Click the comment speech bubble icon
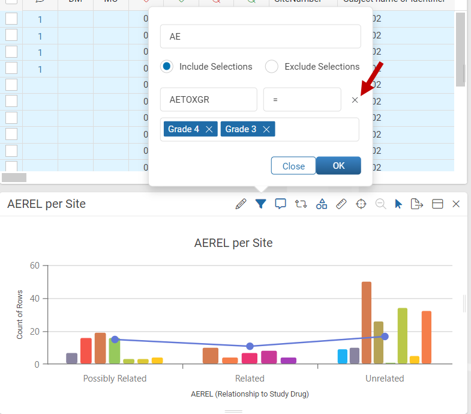 tap(281, 204)
